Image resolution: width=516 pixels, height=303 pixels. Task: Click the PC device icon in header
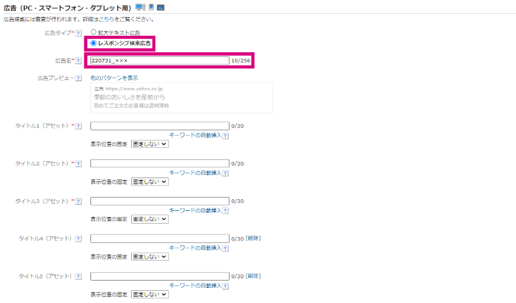(140, 7)
